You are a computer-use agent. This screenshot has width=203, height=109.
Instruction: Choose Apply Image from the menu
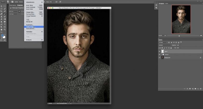(30, 27)
